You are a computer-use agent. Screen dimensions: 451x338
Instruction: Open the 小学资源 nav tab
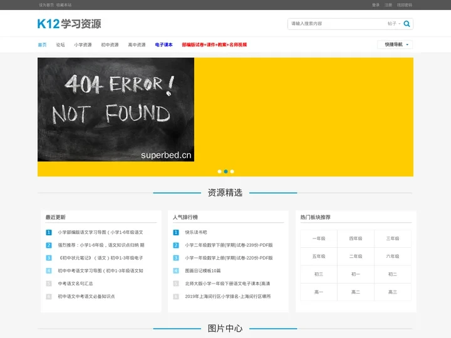pos(83,45)
